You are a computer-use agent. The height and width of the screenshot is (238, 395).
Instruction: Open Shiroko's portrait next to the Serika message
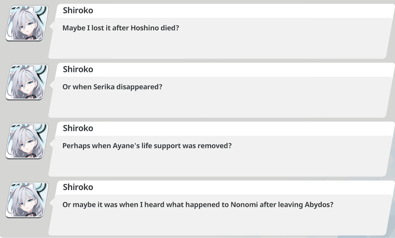point(27,82)
